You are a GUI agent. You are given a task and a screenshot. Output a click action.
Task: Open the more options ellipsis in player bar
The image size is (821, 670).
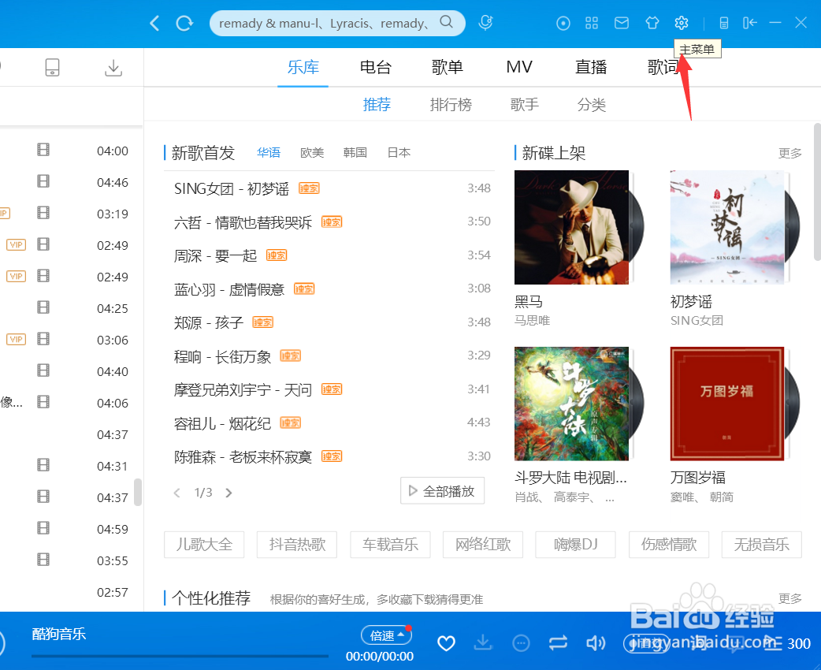tap(521, 642)
